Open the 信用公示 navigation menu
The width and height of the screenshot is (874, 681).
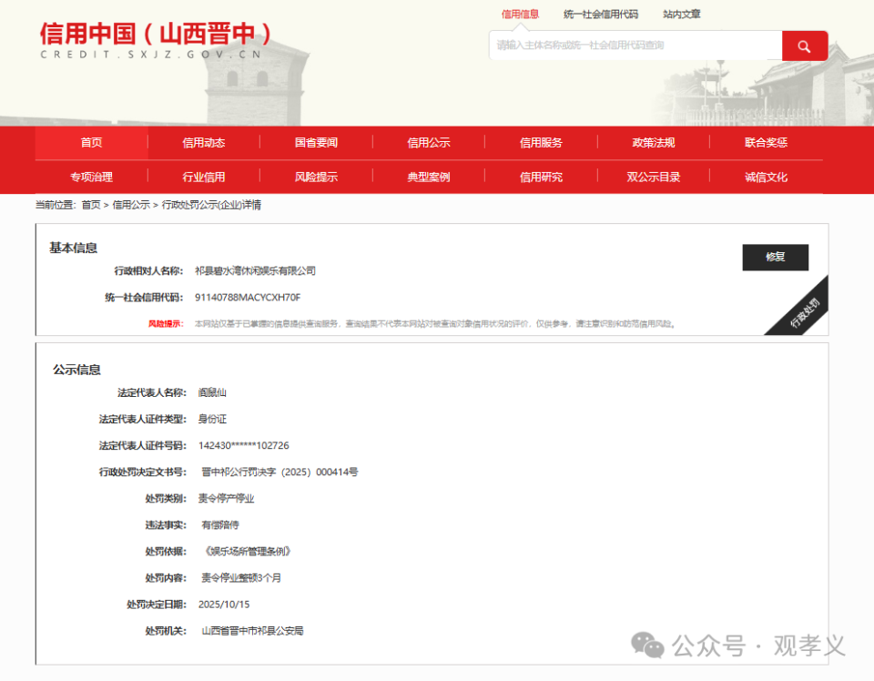point(428,142)
